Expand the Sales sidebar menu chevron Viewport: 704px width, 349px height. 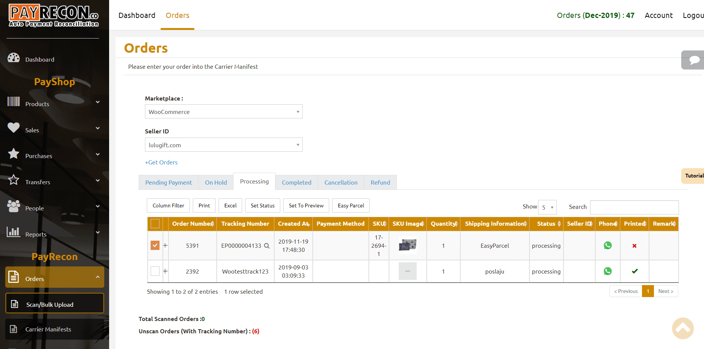(x=98, y=128)
